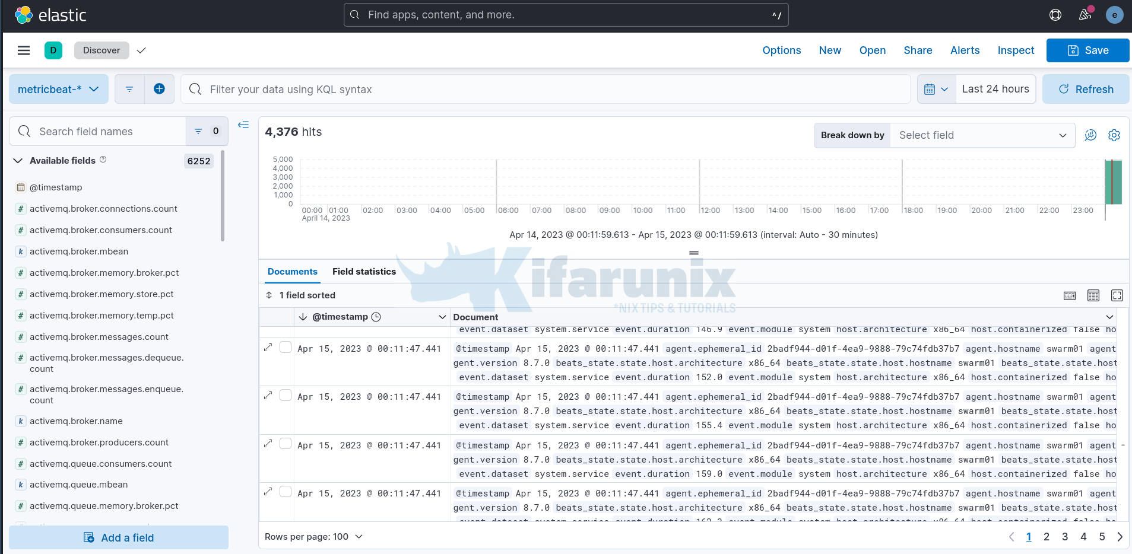Click Open saved search menu item
1132x554 pixels.
point(873,50)
